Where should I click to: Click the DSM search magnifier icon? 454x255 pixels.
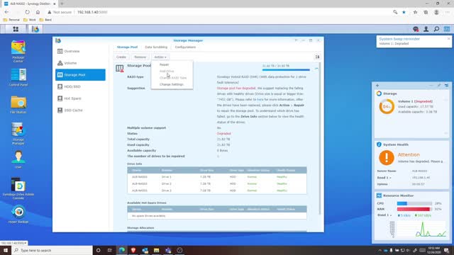[x=436, y=29]
